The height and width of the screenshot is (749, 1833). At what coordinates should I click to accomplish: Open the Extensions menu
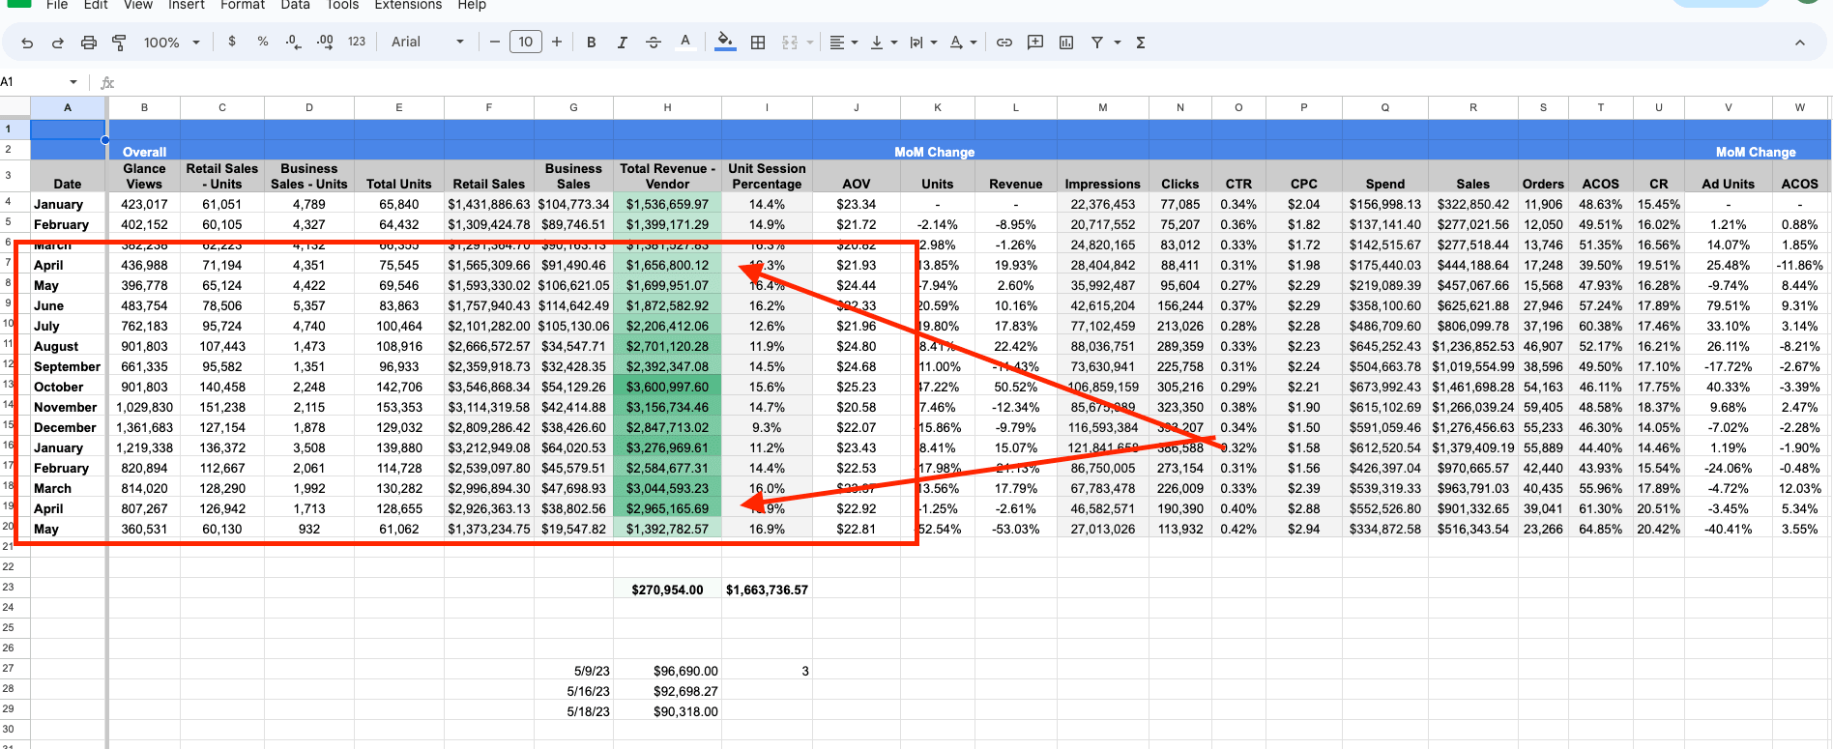point(408,5)
